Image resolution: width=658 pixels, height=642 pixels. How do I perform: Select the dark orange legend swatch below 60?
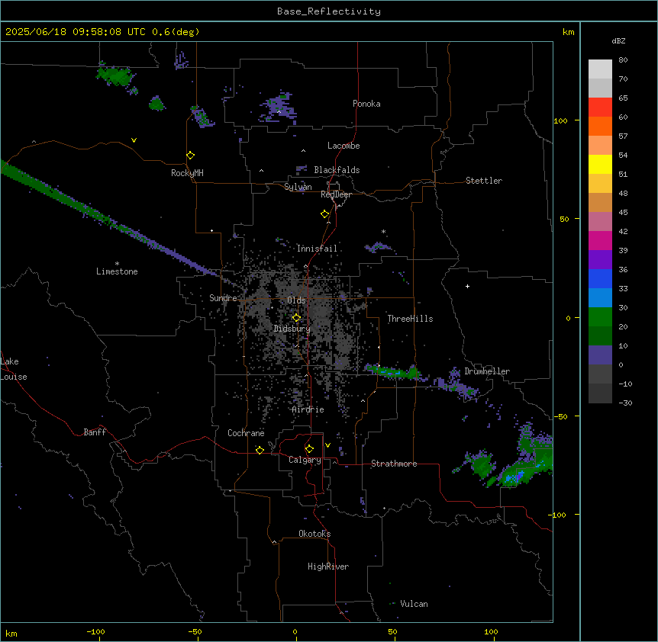pyautogui.click(x=600, y=126)
